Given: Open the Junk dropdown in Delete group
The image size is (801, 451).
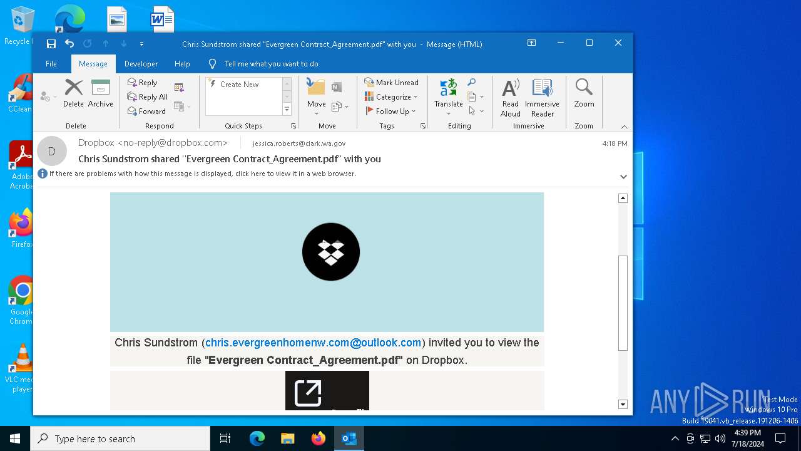Looking at the screenshot, I should [x=48, y=96].
